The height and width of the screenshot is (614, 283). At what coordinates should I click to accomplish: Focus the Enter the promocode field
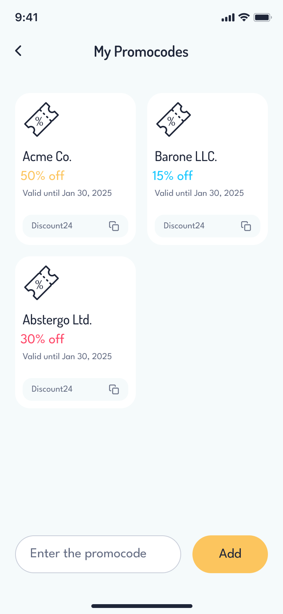tap(98, 554)
